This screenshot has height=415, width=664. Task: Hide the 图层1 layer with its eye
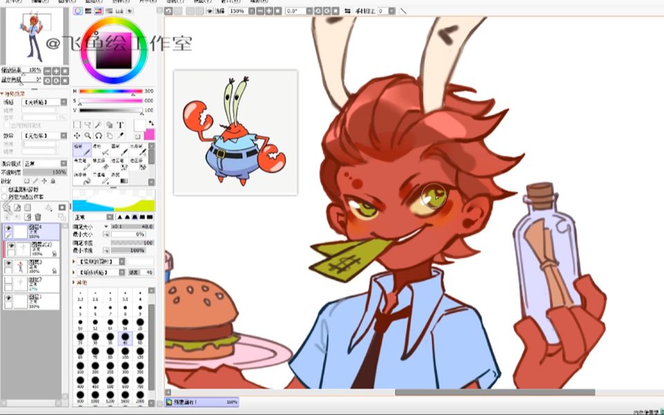pos(8,298)
